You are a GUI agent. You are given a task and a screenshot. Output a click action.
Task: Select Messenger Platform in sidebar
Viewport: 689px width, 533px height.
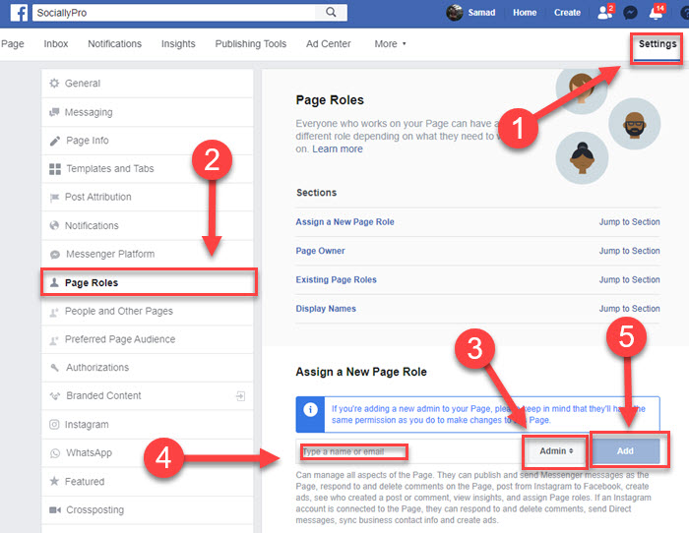[x=148, y=254]
